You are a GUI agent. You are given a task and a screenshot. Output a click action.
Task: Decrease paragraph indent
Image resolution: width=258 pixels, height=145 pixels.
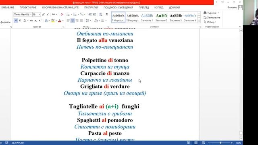coord(90,14)
